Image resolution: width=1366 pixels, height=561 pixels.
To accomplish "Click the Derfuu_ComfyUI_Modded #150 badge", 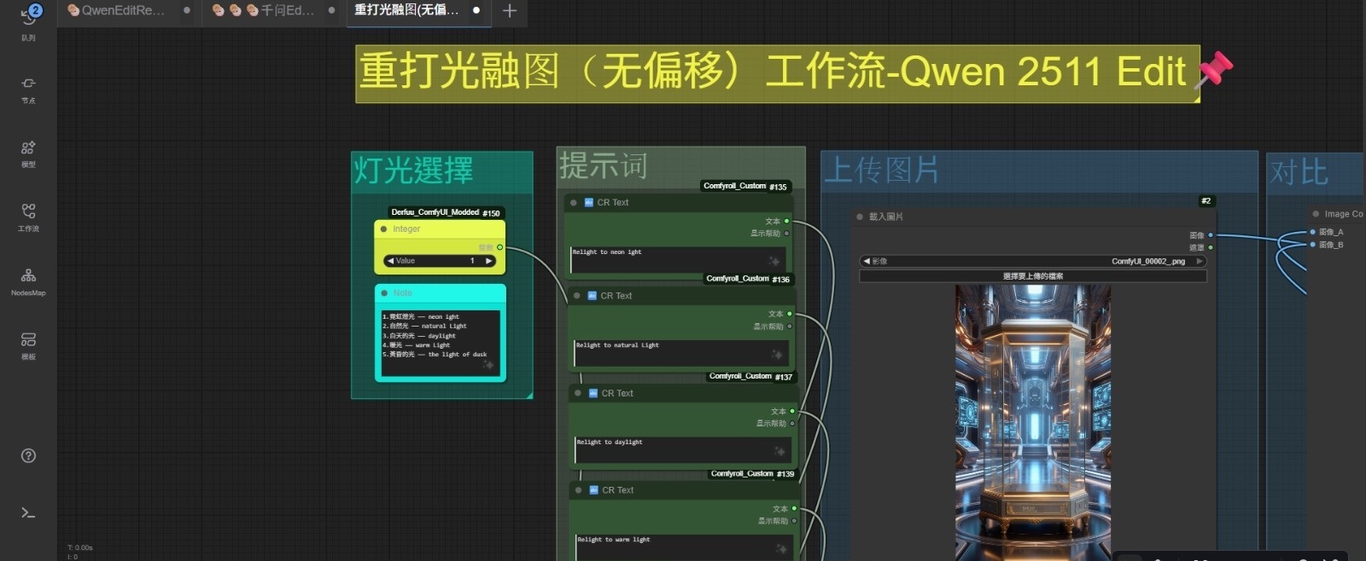I will tap(446, 212).
